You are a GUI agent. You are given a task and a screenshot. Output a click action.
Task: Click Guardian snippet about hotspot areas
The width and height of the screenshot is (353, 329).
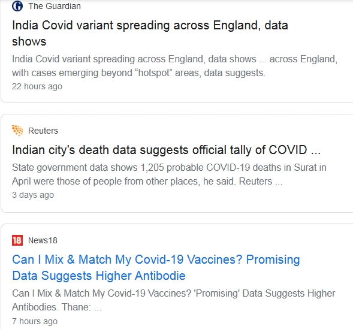click(174, 66)
